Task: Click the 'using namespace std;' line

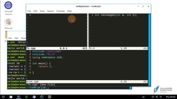Action: coord(47,57)
